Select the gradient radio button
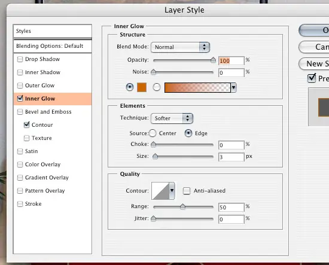 pos(157,87)
